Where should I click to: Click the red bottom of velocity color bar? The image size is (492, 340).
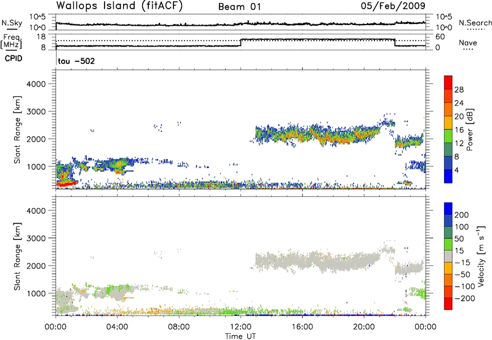click(448, 304)
